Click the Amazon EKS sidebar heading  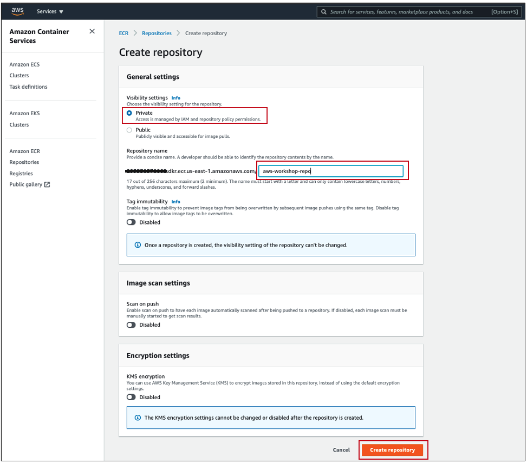24,114
